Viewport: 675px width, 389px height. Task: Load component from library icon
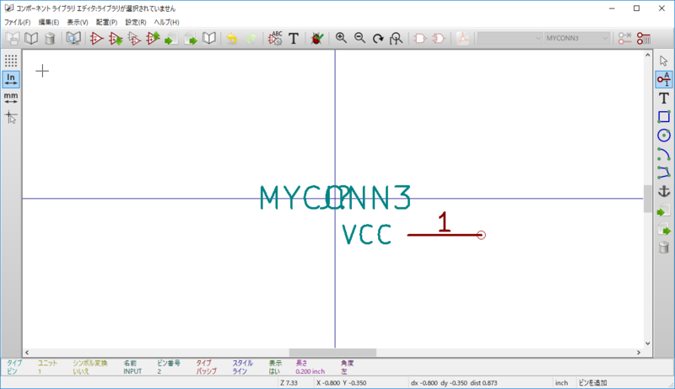click(116, 39)
